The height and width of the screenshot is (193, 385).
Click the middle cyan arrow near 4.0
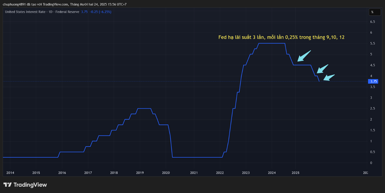(x=322, y=69)
